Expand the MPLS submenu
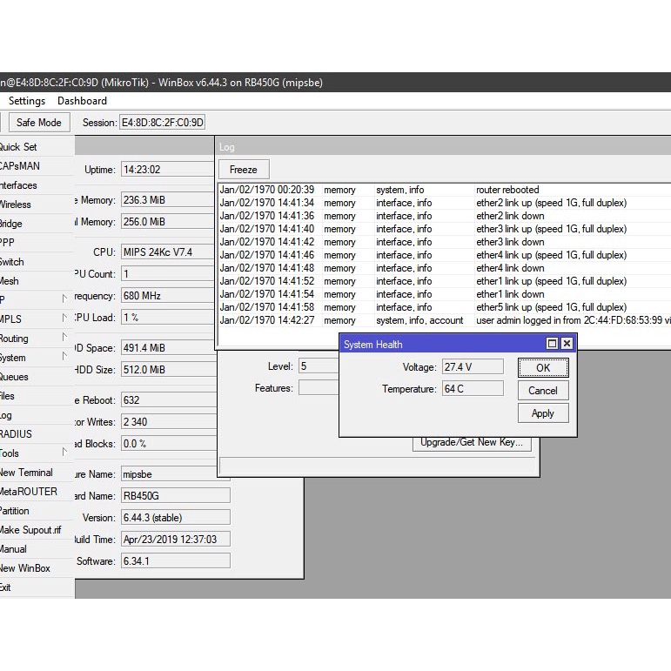The width and height of the screenshot is (671, 671). tap(64, 319)
